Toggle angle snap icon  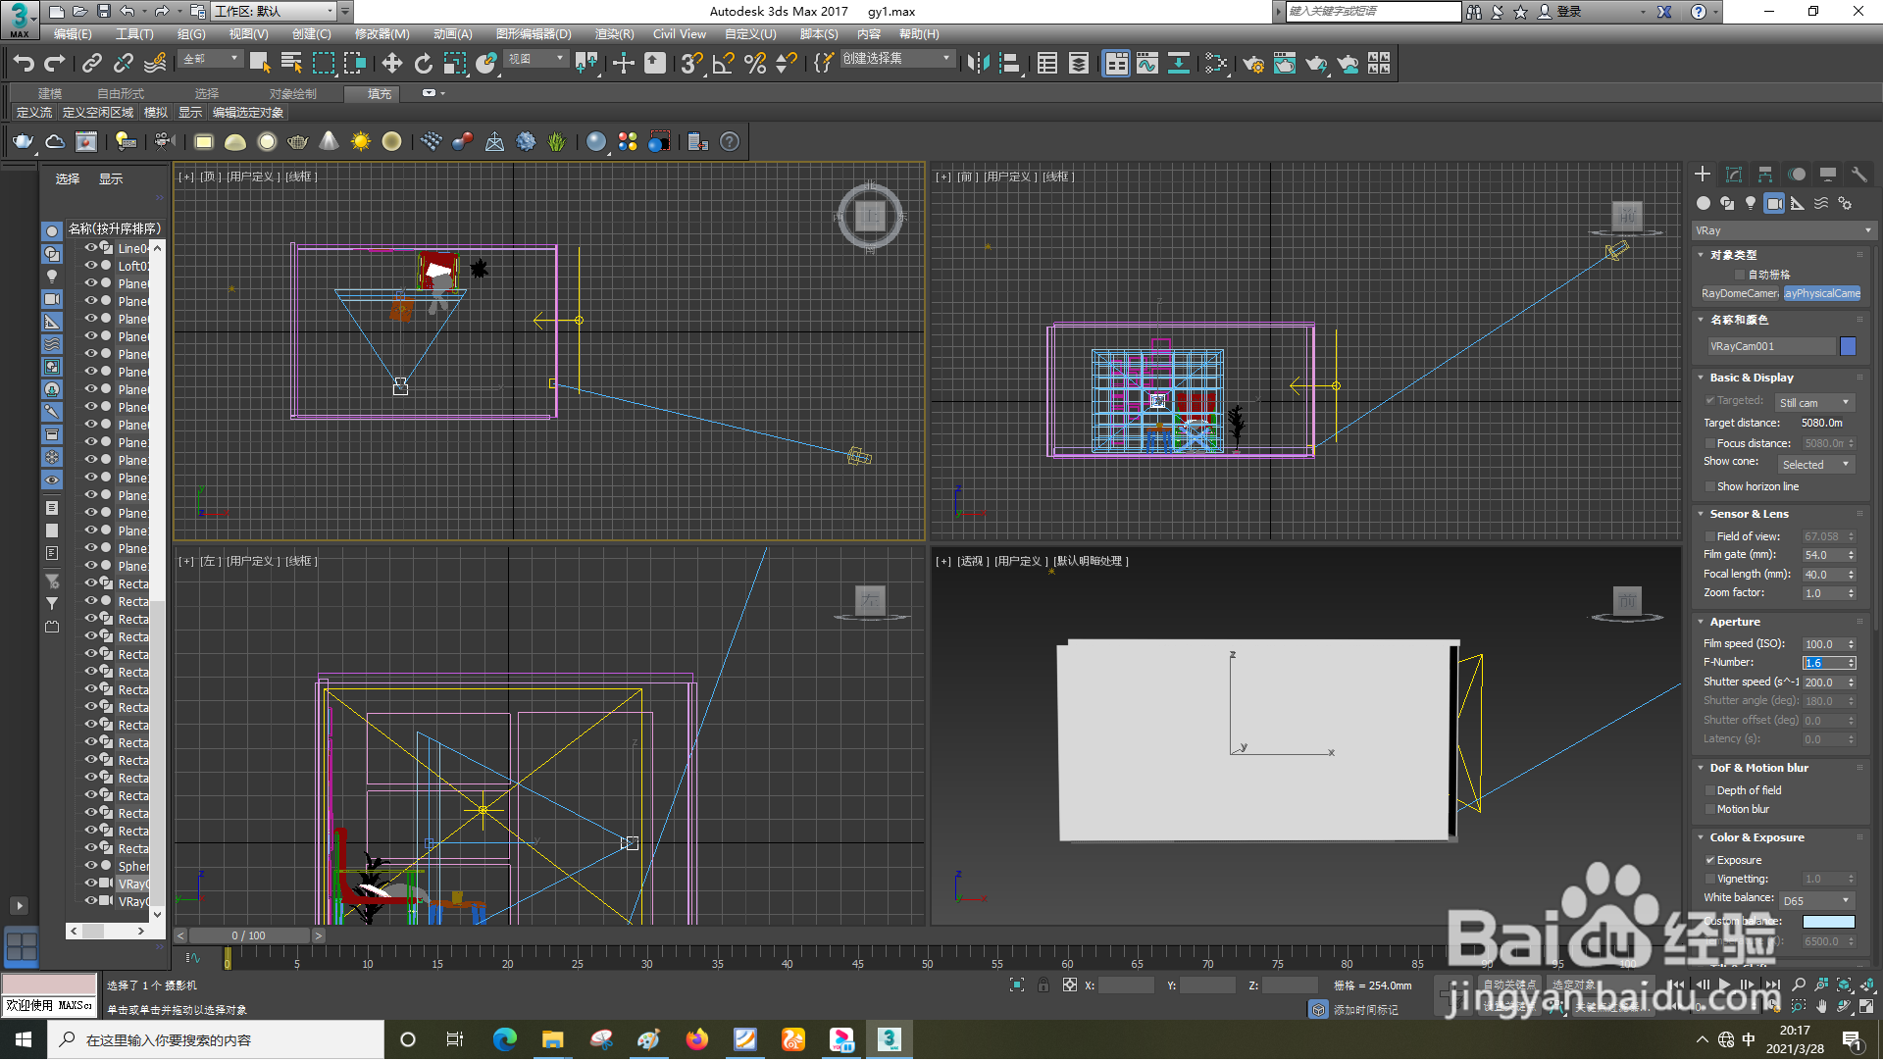pyautogui.click(x=724, y=64)
